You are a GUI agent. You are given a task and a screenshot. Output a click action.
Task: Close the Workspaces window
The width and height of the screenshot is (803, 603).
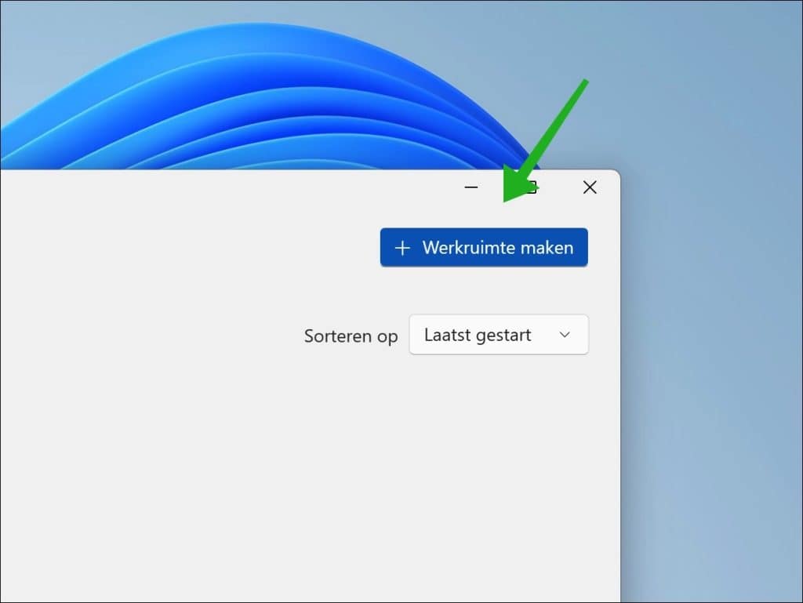tap(590, 187)
